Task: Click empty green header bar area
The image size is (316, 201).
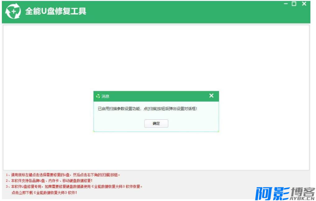Action: coord(186,12)
